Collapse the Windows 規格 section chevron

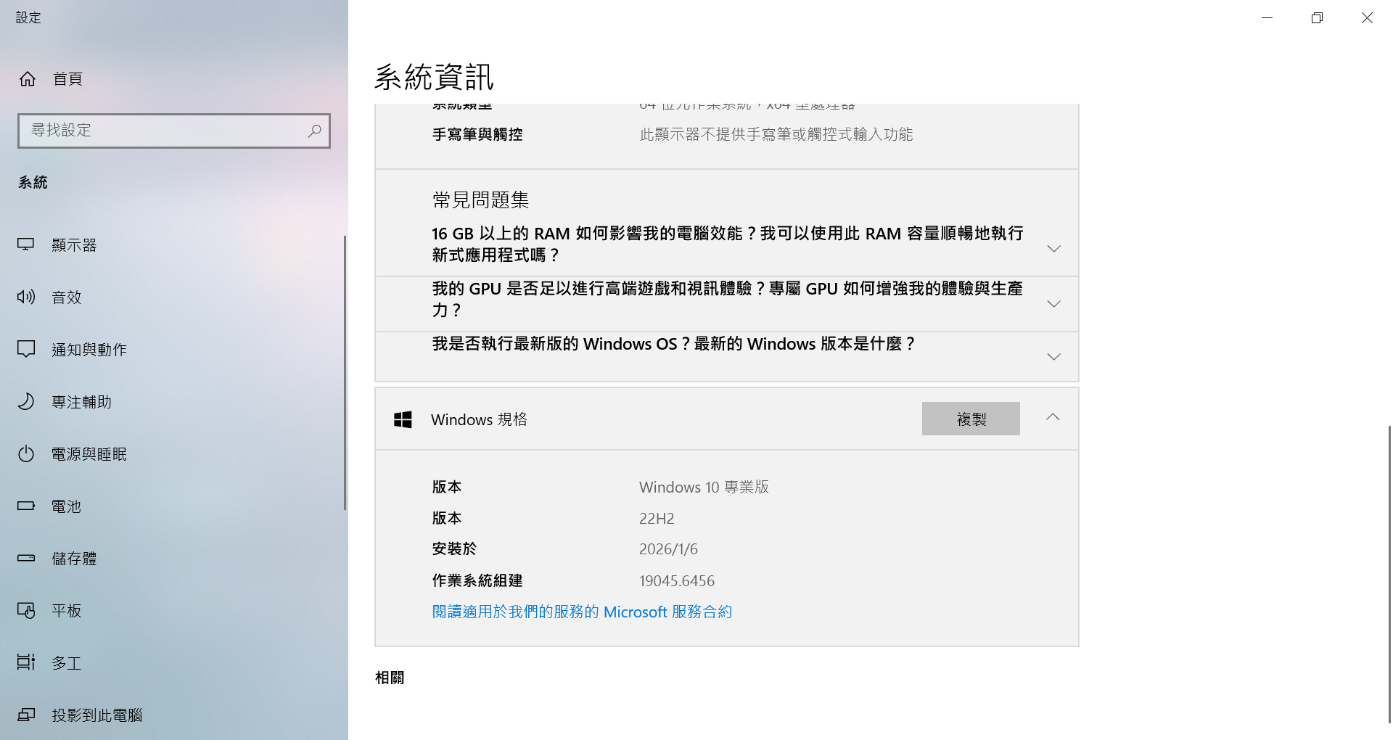tap(1053, 417)
